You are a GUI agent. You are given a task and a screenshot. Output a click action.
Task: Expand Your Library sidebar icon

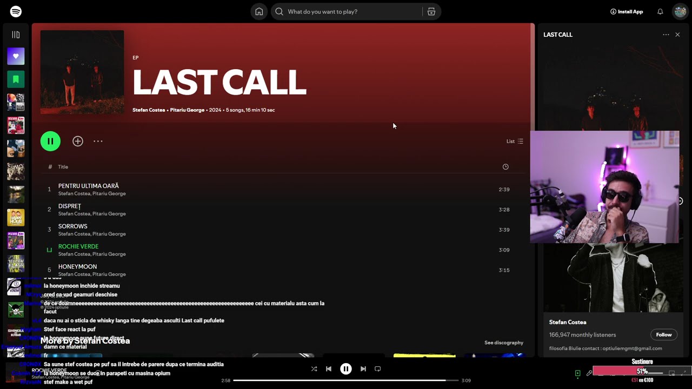tap(16, 35)
